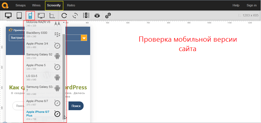Open the Mobile devices list icon
261x123 pixels.
point(30,16)
